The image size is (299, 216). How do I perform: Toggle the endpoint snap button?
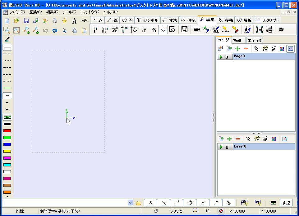[x=177, y=203]
